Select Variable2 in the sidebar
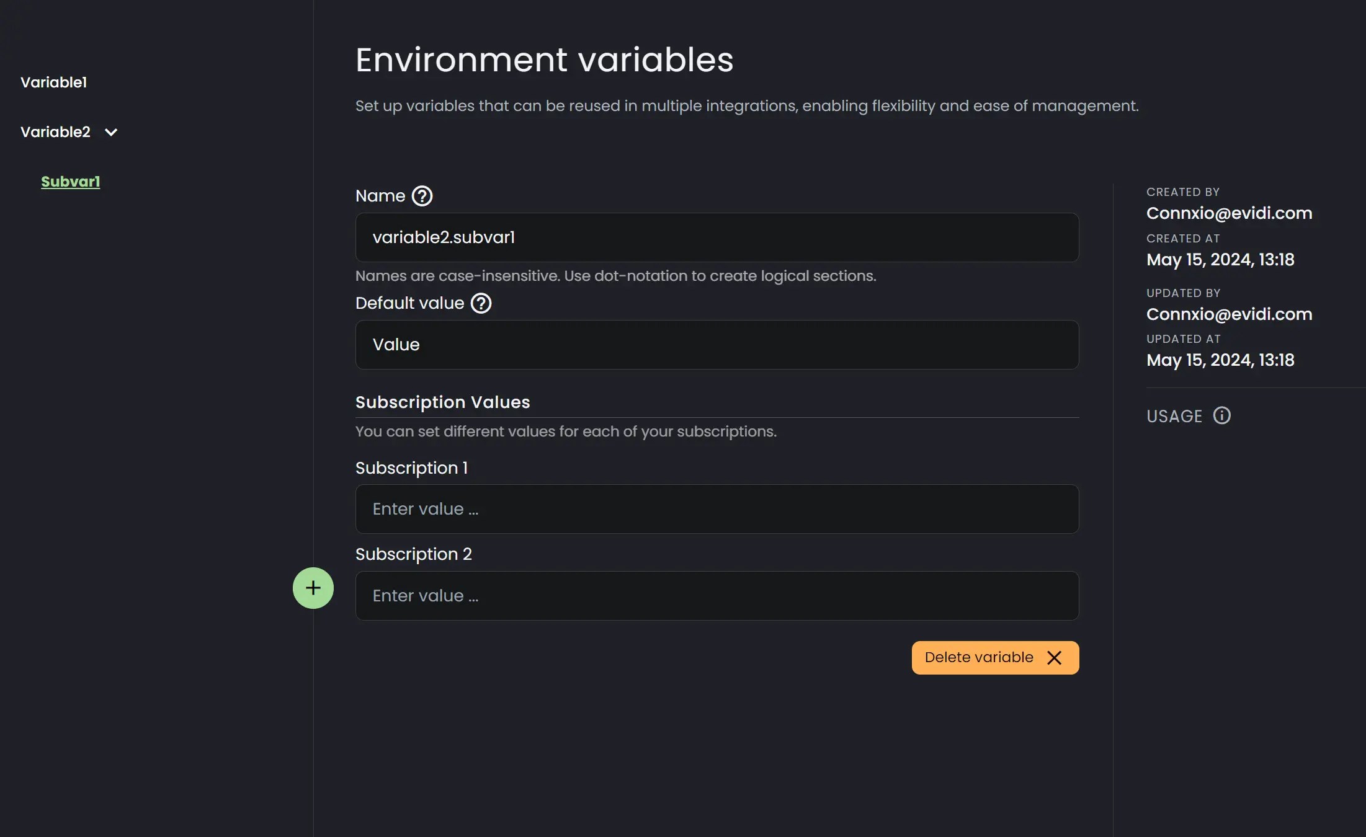This screenshot has width=1366, height=837. (x=55, y=132)
